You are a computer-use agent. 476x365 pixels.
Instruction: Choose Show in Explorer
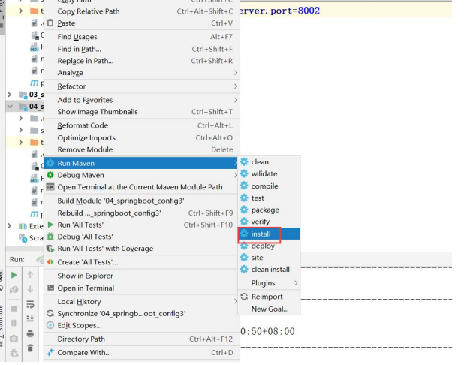[141, 276]
